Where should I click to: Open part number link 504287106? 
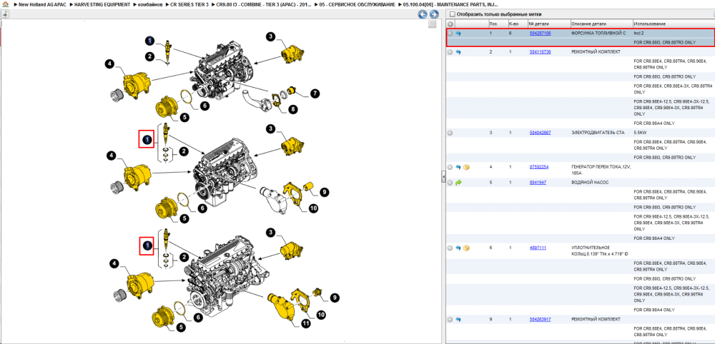pyautogui.click(x=540, y=34)
